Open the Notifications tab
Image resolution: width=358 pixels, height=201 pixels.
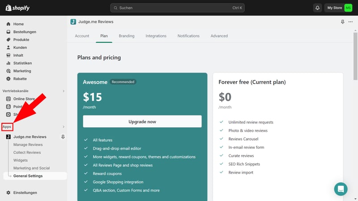(188, 36)
